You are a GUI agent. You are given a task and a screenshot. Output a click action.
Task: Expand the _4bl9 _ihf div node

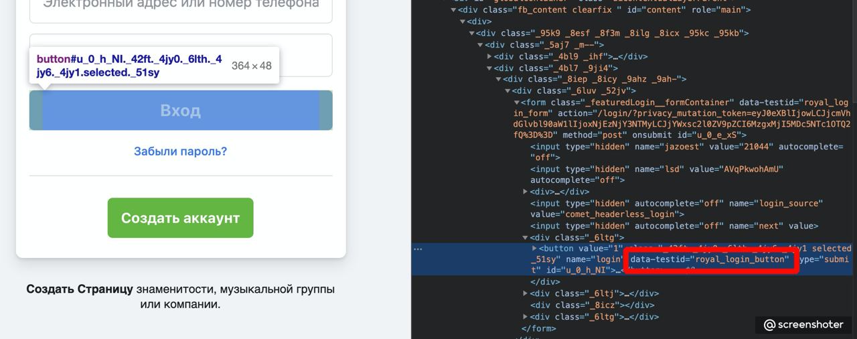[489, 56]
